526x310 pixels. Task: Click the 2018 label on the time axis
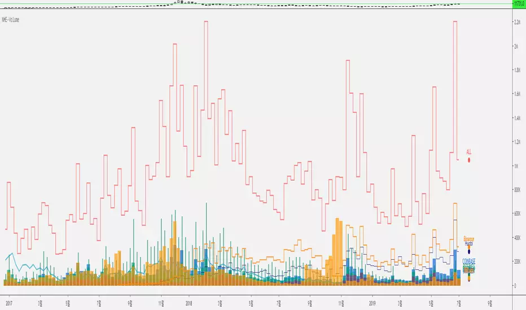point(189,303)
